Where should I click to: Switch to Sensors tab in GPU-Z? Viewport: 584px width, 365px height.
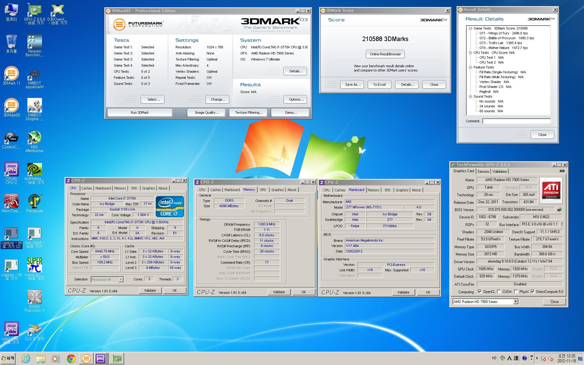click(x=483, y=172)
